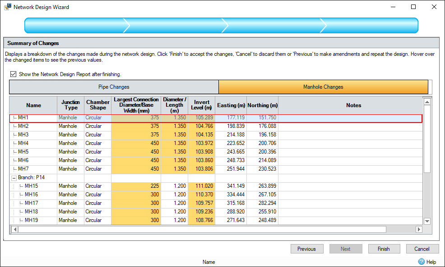445x267 pixels.
Task: Select the MH5 row name
Action: click(x=23, y=151)
